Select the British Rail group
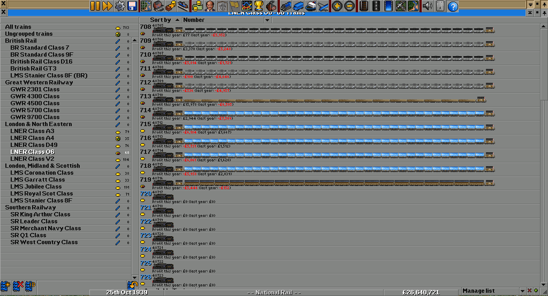 (x=66, y=41)
